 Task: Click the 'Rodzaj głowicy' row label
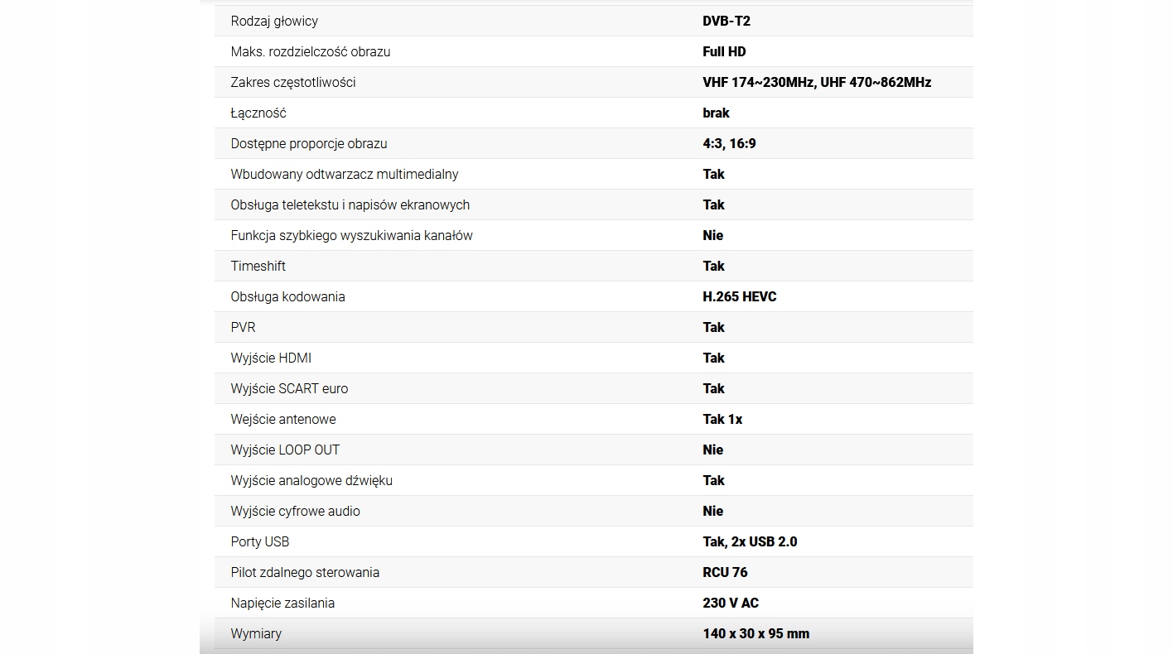(x=274, y=21)
